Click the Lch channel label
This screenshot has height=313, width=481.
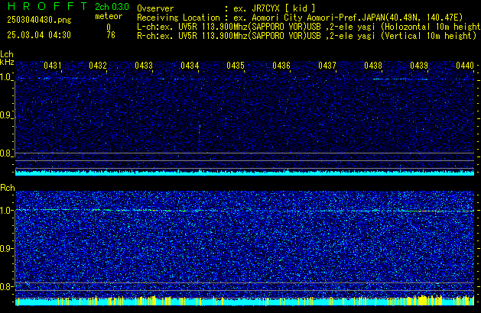point(7,54)
